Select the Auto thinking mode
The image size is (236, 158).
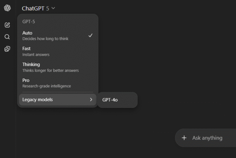55,36
